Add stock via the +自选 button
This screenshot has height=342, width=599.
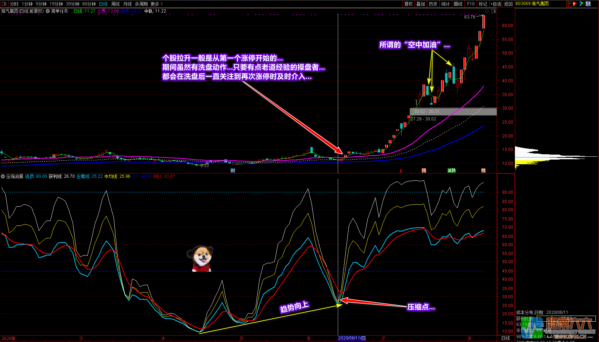pyautogui.click(x=496, y=4)
